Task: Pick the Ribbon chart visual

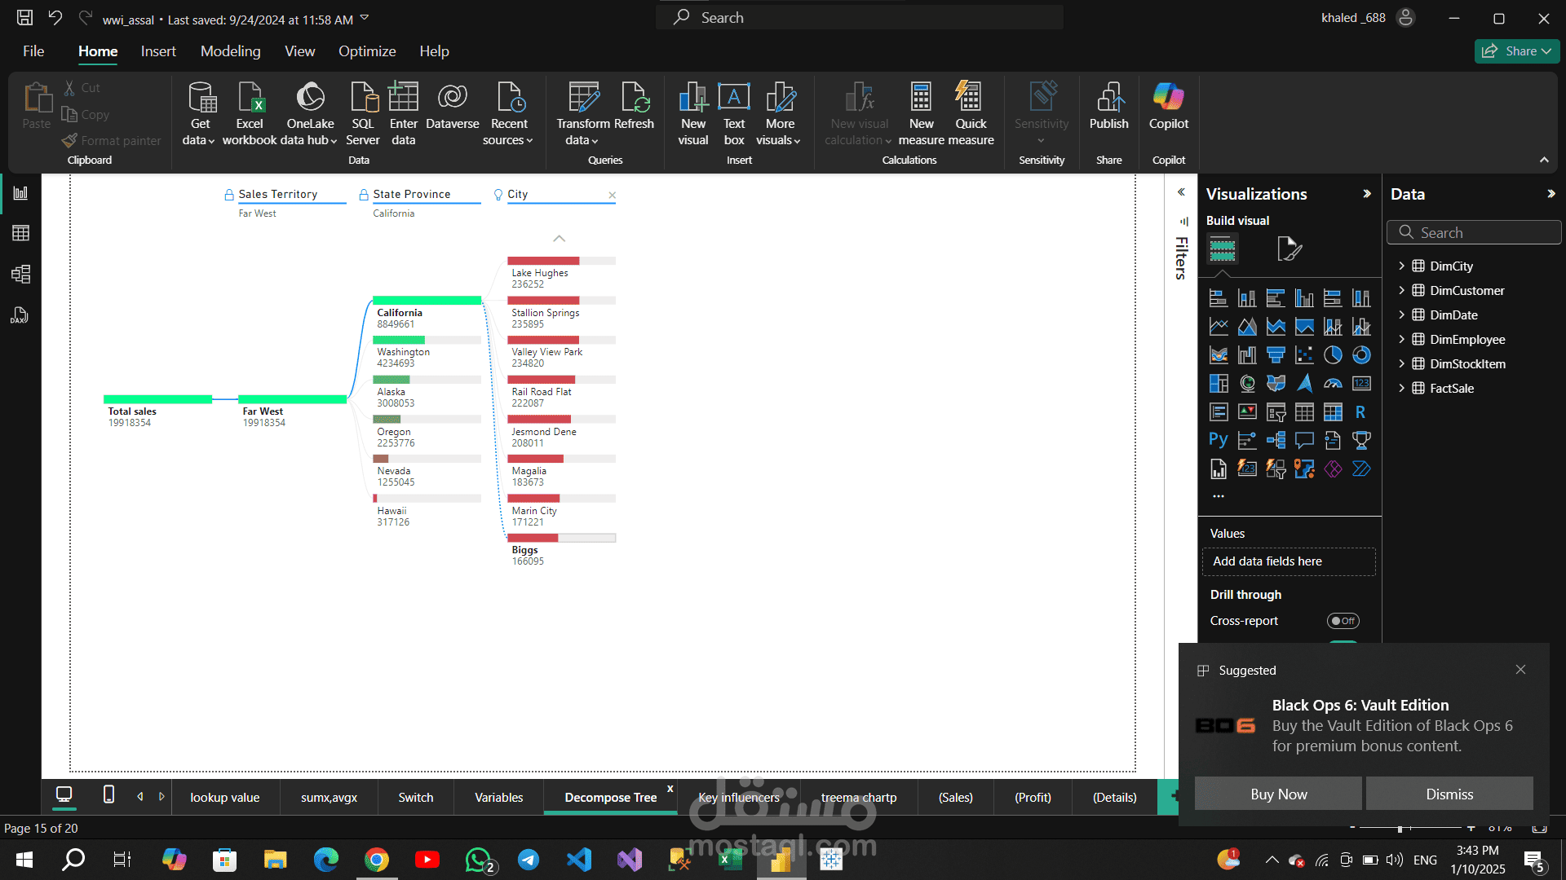Action: 1218,355
